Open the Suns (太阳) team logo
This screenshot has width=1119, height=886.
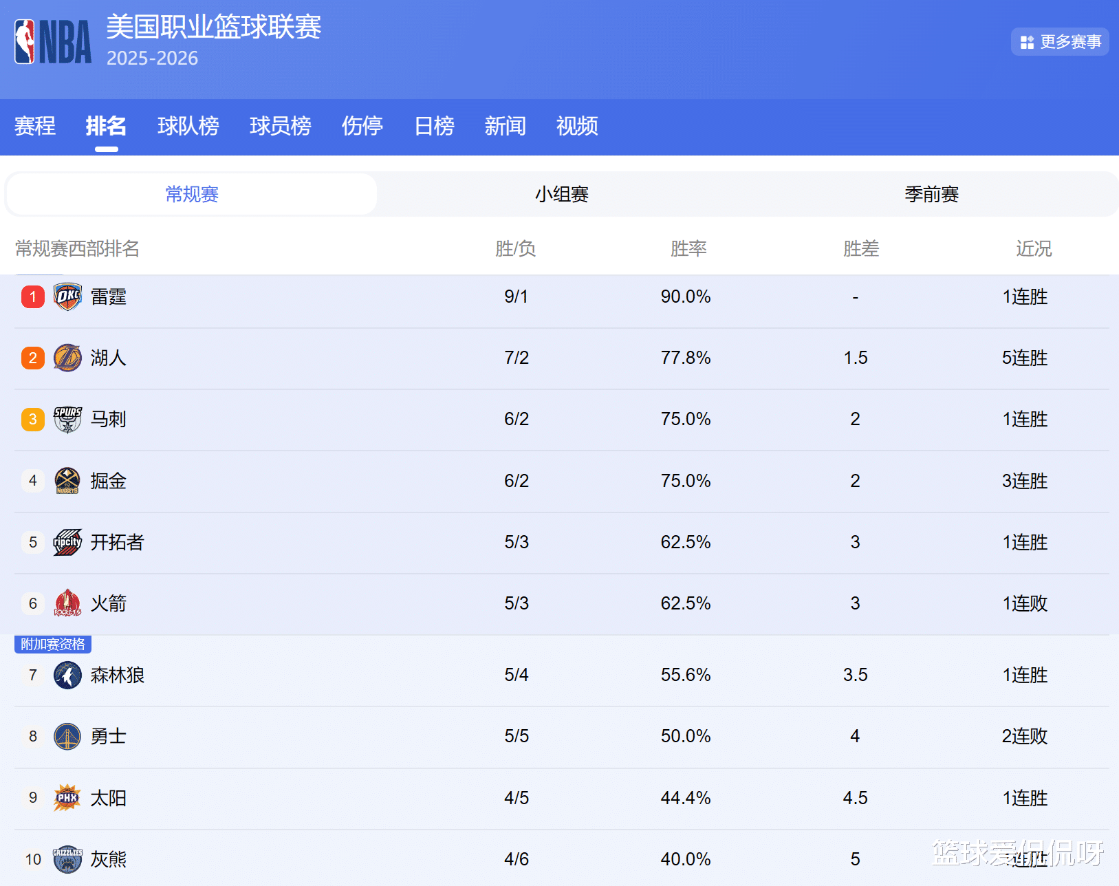(x=67, y=798)
